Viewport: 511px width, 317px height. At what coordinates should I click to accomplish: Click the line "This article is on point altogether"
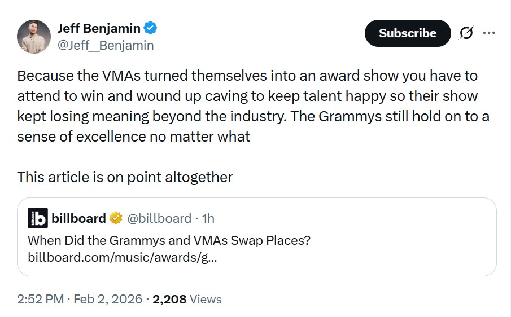pyautogui.click(x=125, y=177)
